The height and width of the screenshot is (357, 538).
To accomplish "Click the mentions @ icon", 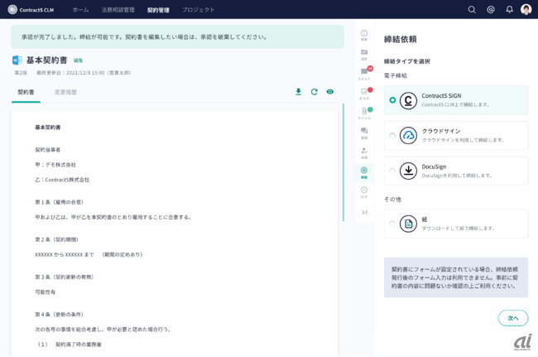I will pos(491,10).
